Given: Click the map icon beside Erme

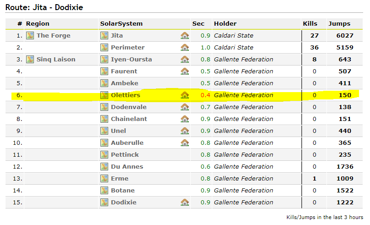Looking at the screenshot, I should tap(104, 179).
